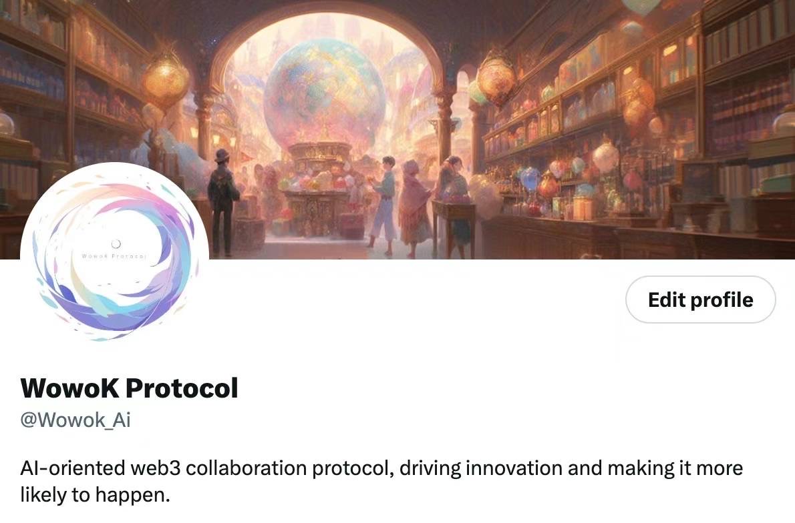Click the child in light blue trousers
The image size is (795, 523).
(384, 205)
